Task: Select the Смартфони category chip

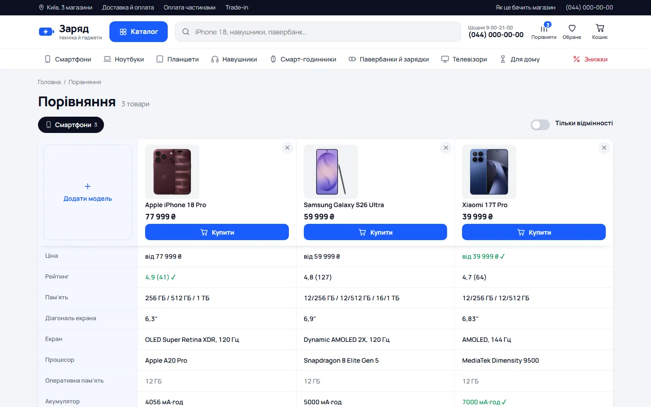Action: pos(71,125)
